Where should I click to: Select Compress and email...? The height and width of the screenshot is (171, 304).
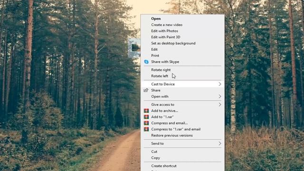(182, 123)
